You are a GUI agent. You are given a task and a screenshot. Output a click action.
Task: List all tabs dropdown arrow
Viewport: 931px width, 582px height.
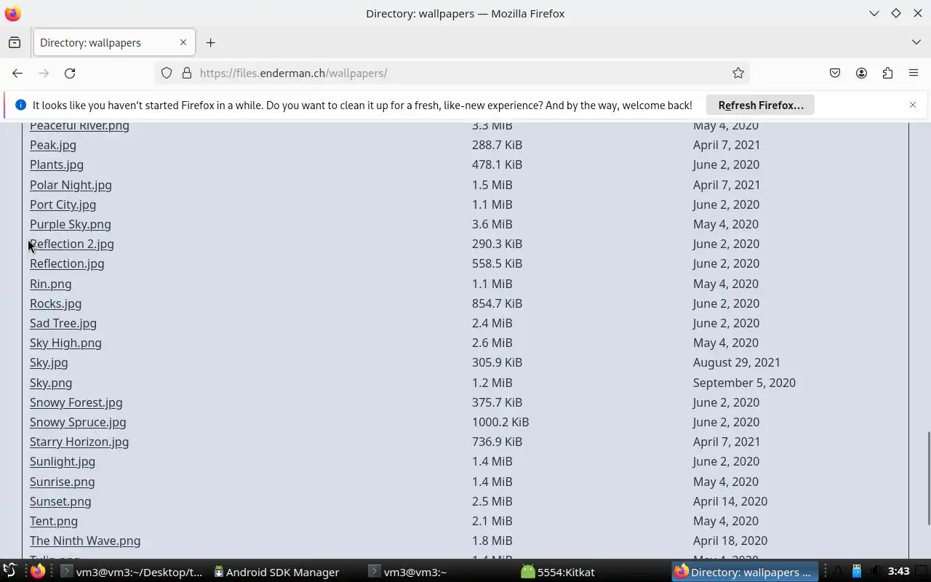pyautogui.click(x=916, y=42)
